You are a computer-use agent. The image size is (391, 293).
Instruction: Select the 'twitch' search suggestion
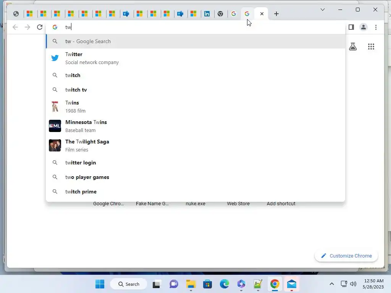(195, 75)
